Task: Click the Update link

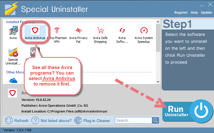Action: [x=206, y=12]
